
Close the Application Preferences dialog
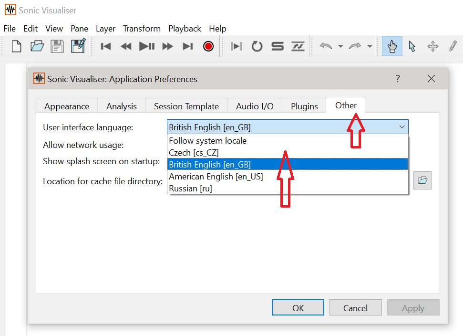pos(431,79)
